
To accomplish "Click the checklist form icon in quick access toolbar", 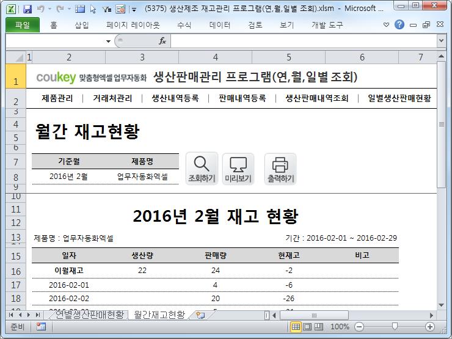I will coord(120,9).
